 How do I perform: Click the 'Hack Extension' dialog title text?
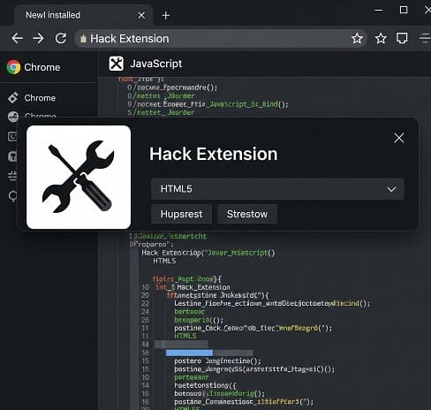click(214, 154)
